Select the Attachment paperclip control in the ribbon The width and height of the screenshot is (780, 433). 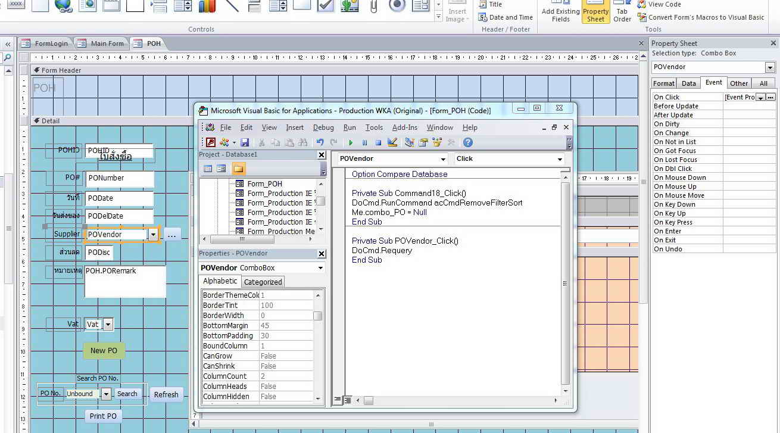(x=374, y=6)
